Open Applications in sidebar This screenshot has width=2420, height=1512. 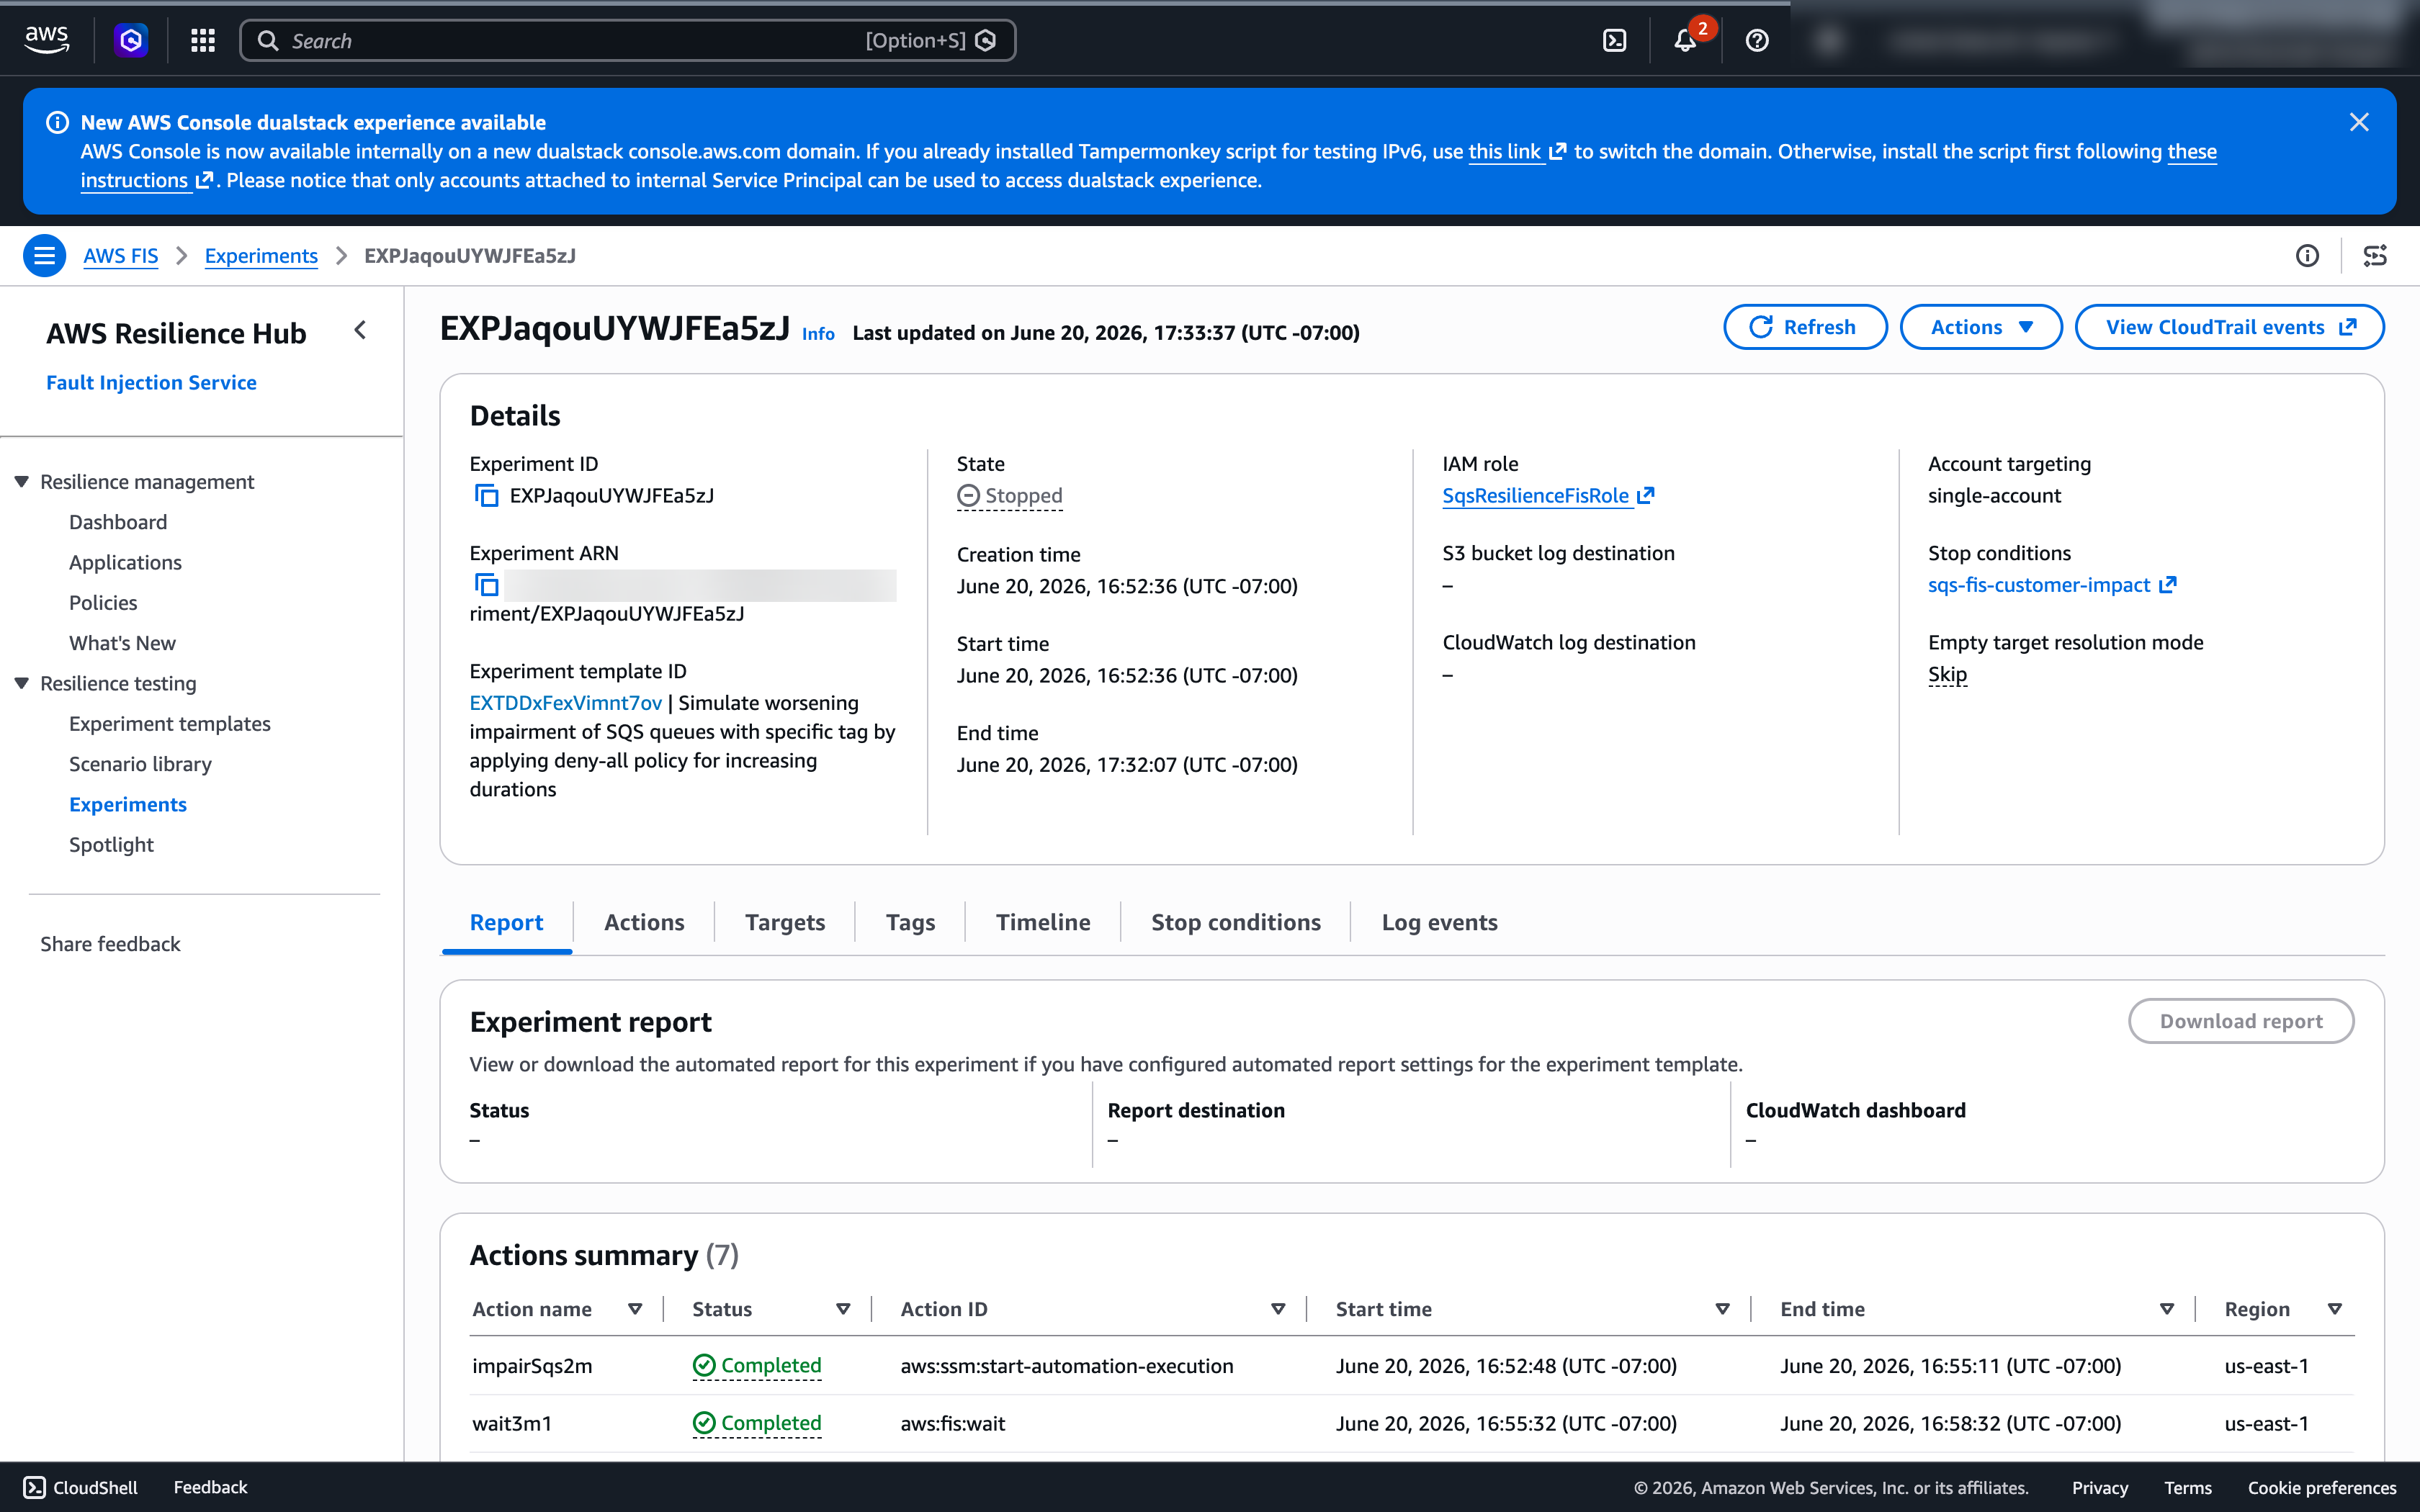tap(125, 562)
